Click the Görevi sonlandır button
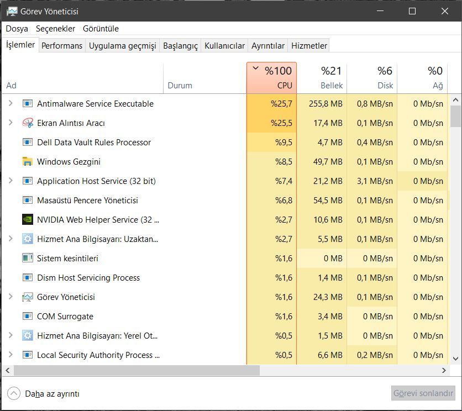The height and width of the screenshot is (411, 462). tap(423, 393)
